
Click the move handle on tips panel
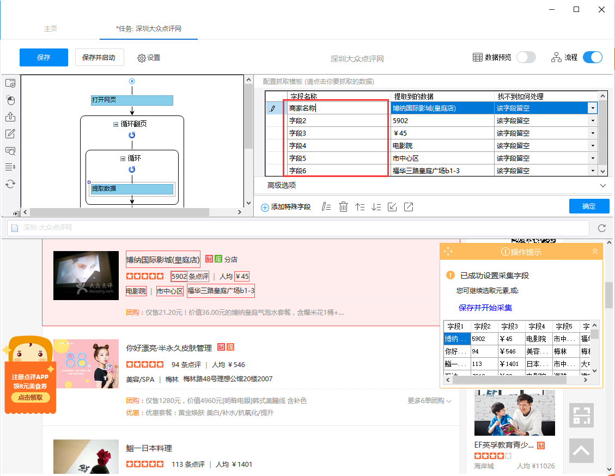click(x=448, y=252)
